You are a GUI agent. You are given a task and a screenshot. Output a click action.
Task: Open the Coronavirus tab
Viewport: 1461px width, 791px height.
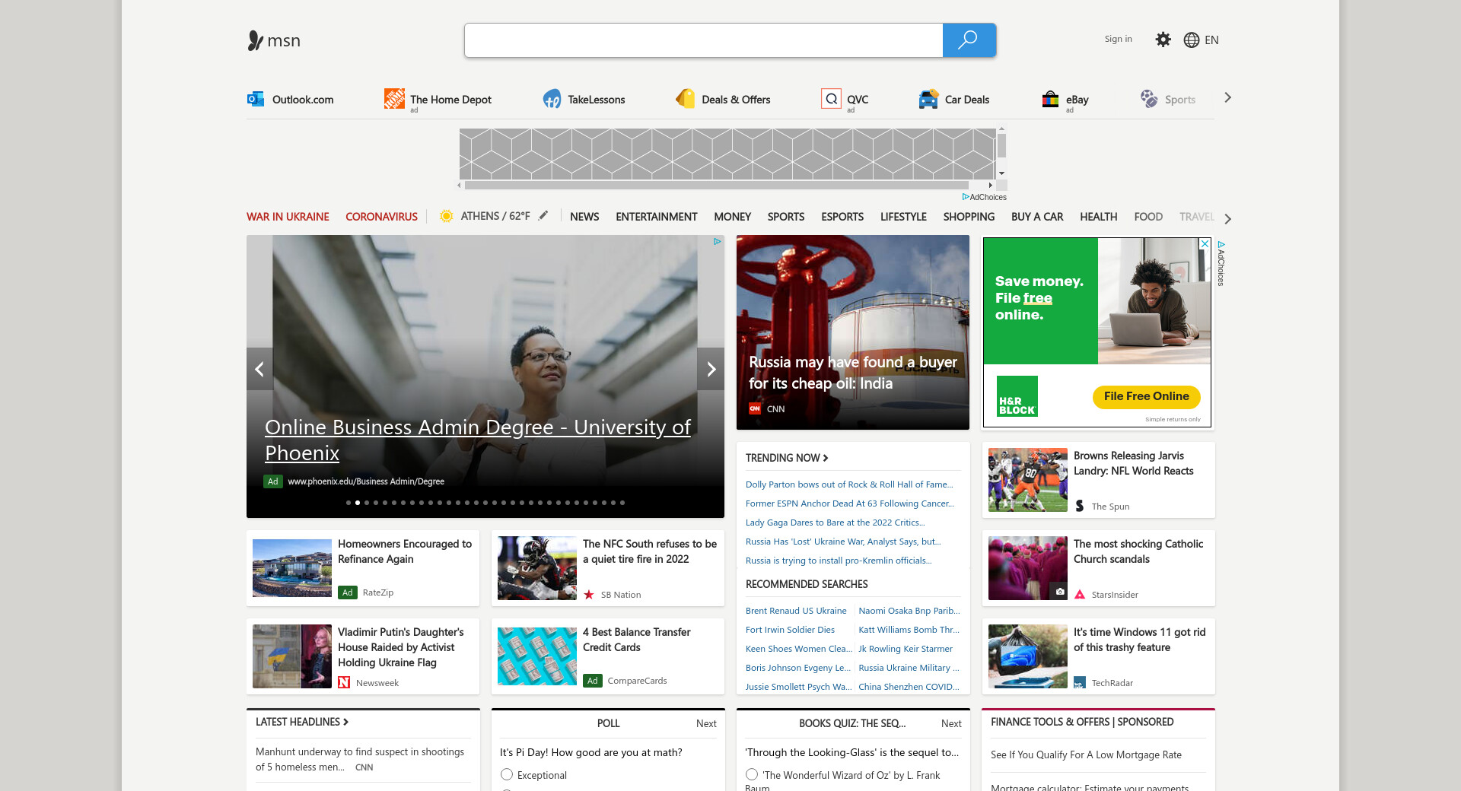click(x=381, y=217)
